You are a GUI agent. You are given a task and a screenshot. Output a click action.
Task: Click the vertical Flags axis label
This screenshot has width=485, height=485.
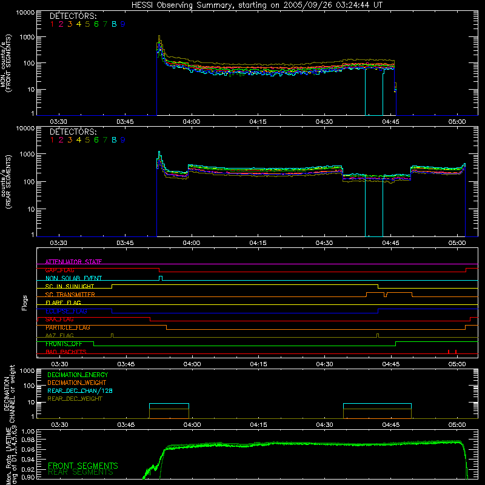tap(25, 303)
